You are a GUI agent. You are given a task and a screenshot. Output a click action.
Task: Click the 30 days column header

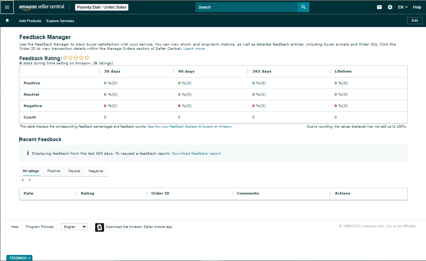112,71
